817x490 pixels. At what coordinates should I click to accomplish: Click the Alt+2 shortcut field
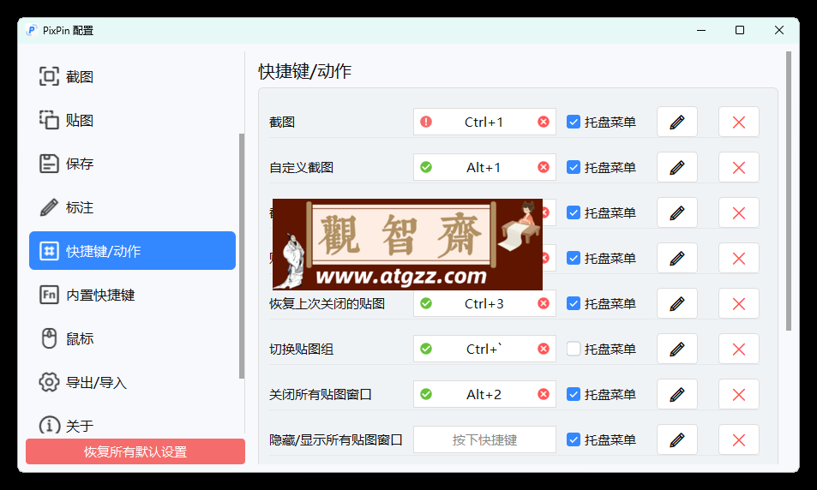[x=484, y=394]
